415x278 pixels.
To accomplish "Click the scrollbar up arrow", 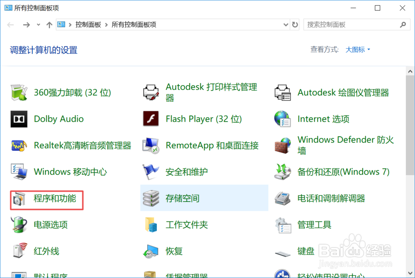I will (410, 71).
